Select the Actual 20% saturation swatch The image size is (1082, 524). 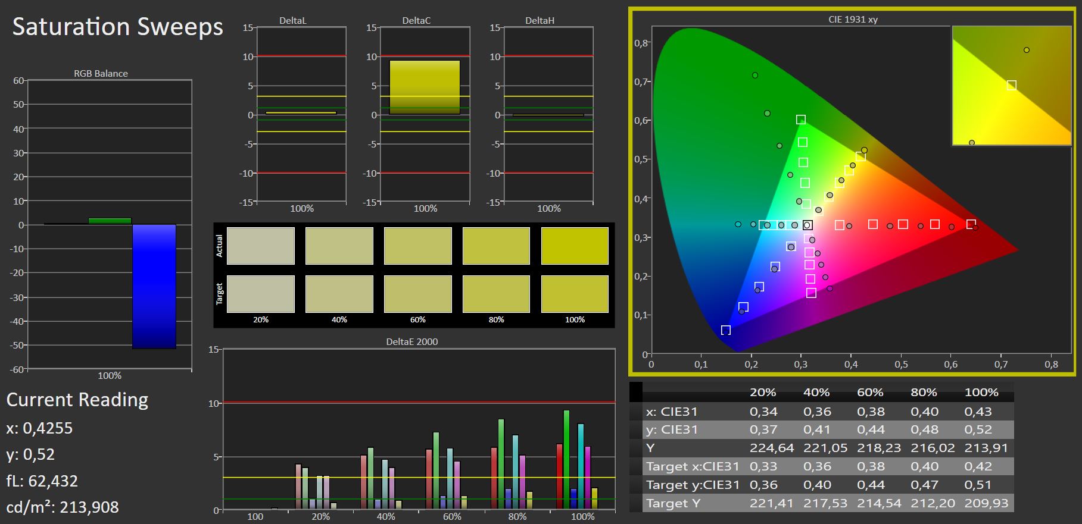click(261, 246)
